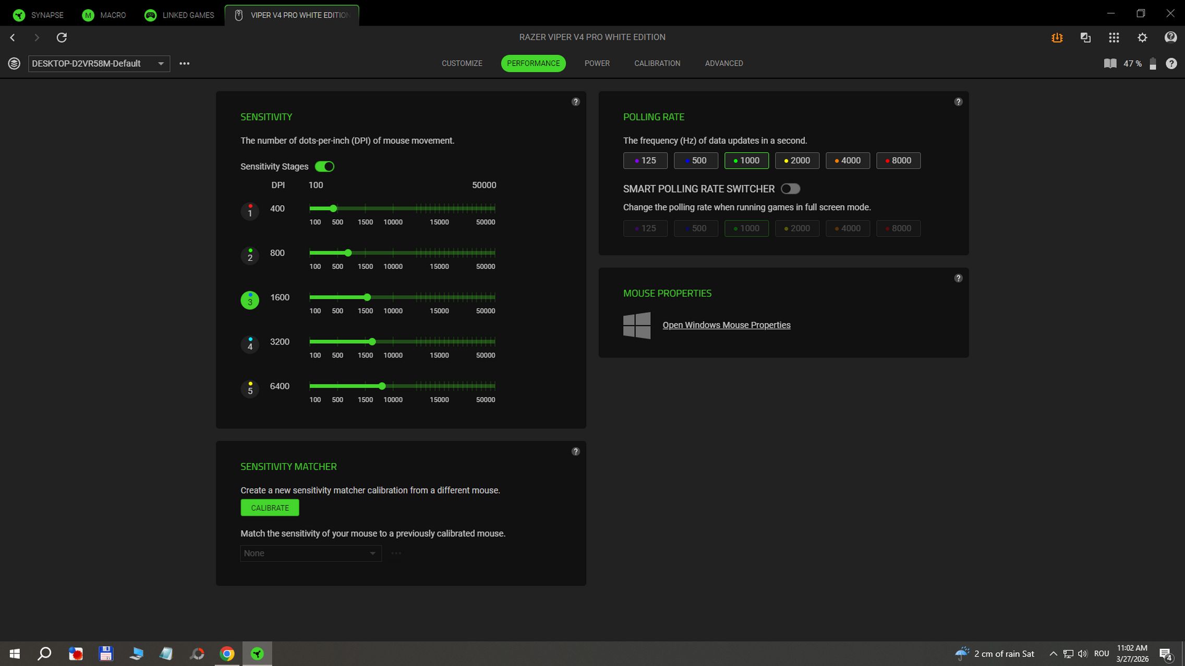The width and height of the screenshot is (1185, 666).
Task: Open the modules grid icon
Action: tap(1114, 38)
